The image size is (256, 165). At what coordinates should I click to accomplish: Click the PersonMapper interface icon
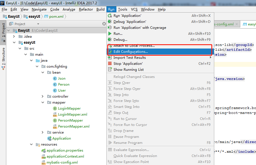pos(55,120)
